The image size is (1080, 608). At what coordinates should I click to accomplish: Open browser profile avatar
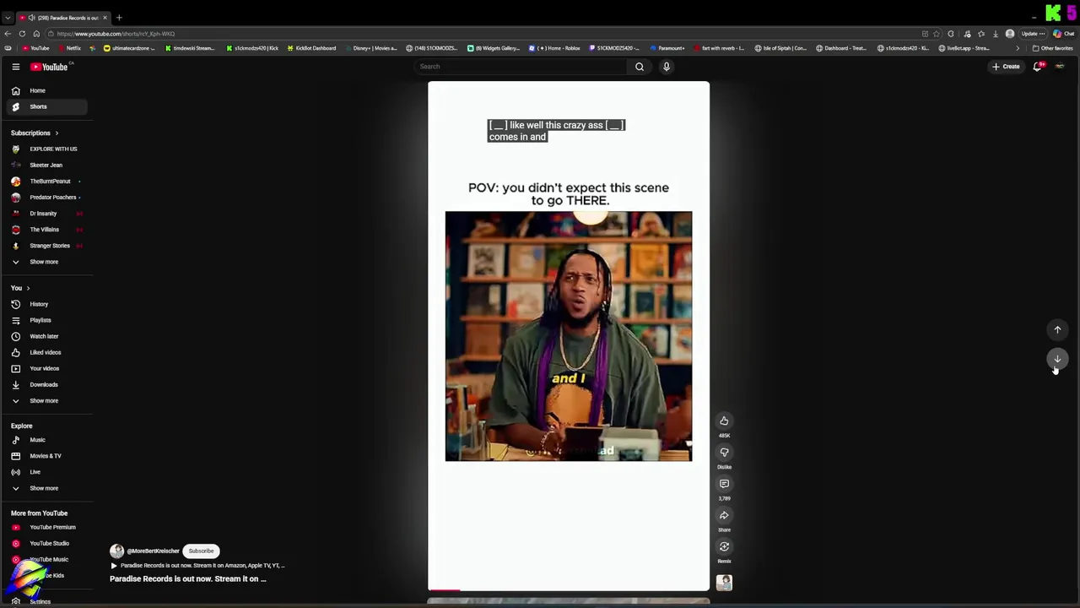(x=1010, y=34)
